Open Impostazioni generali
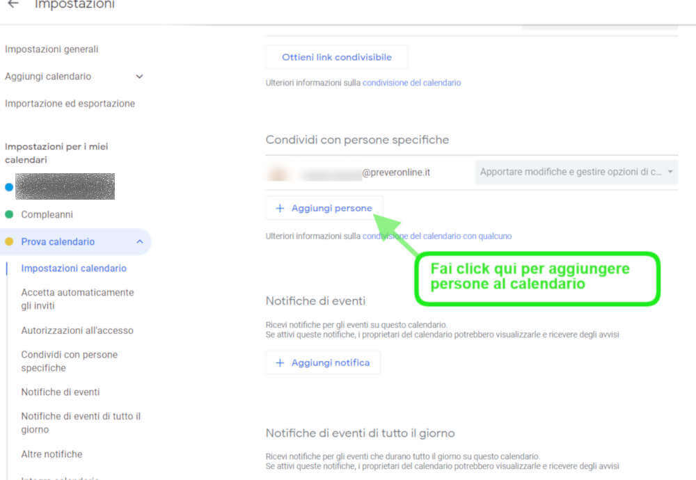The height and width of the screenshot is (480, 696). [x=52, y=49]
